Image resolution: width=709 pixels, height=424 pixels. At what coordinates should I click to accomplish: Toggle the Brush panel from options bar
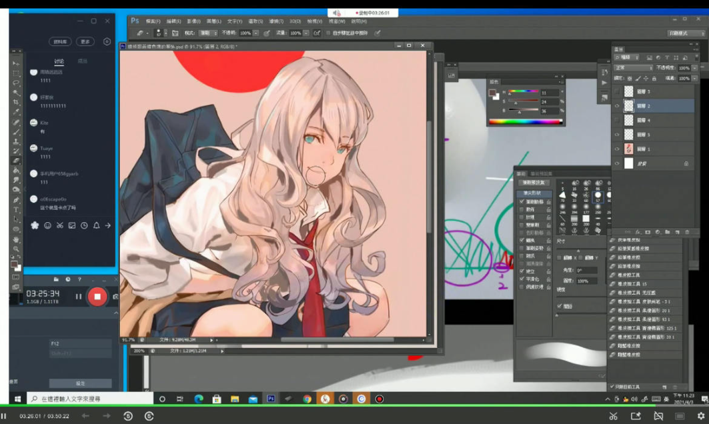click(175, 33)
